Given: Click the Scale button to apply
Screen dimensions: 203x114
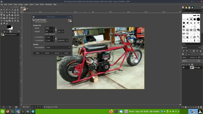Looking at the screenshot, I should click(66, 53).
